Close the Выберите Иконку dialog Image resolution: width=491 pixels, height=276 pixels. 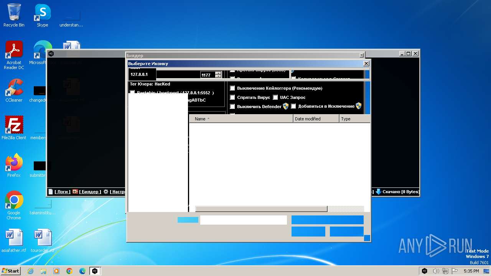[366, 64]
